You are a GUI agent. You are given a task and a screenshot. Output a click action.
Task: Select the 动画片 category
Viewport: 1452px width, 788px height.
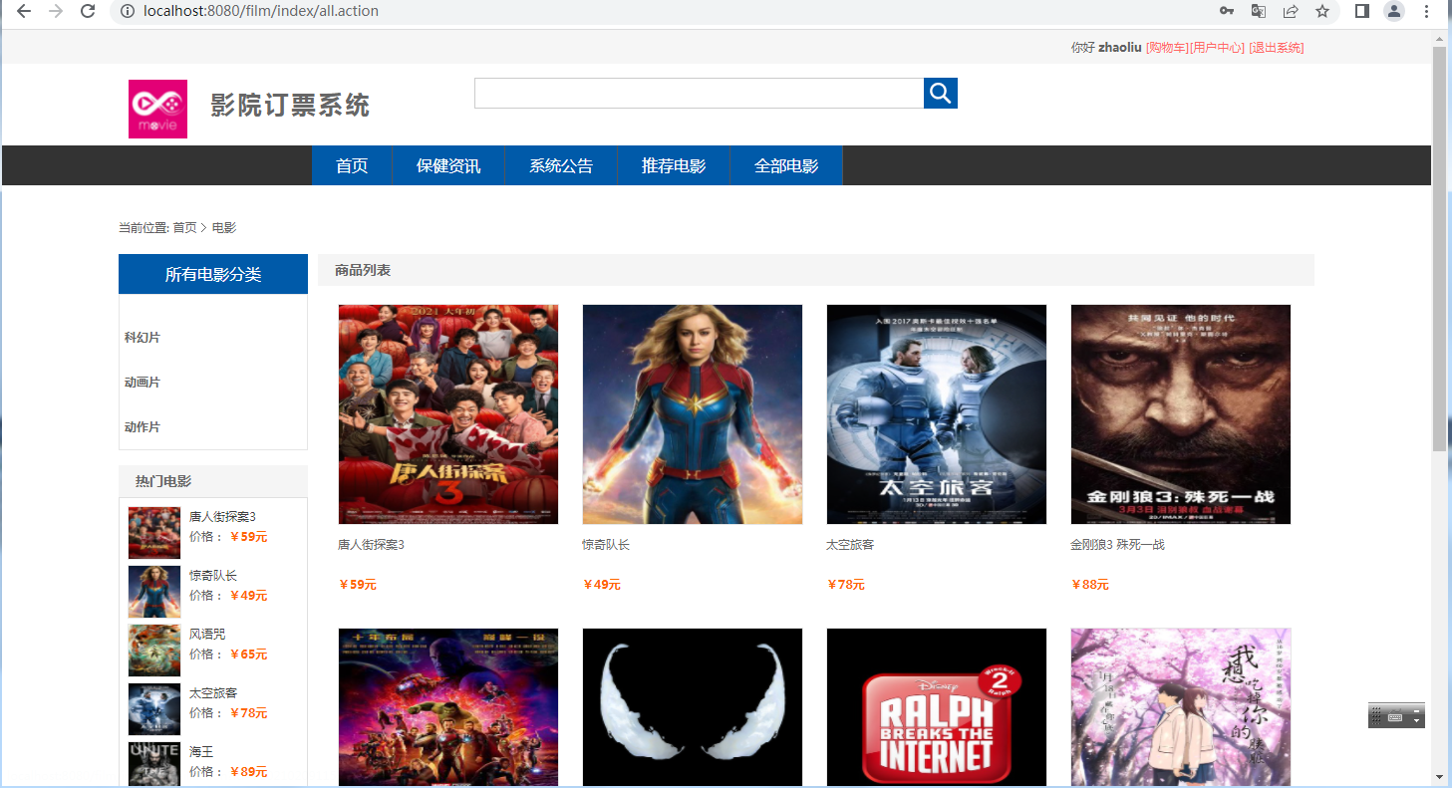coord(143,383)
